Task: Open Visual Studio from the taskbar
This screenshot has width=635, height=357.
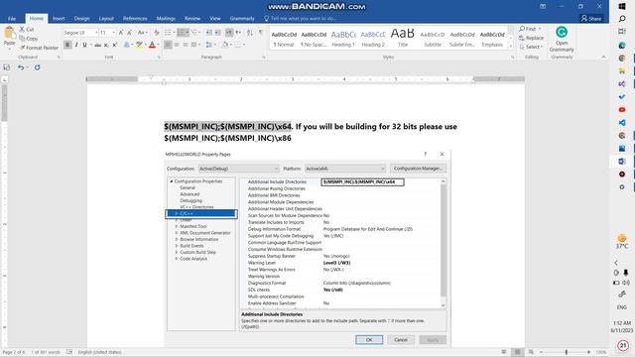Action: (x=622, y=83)
